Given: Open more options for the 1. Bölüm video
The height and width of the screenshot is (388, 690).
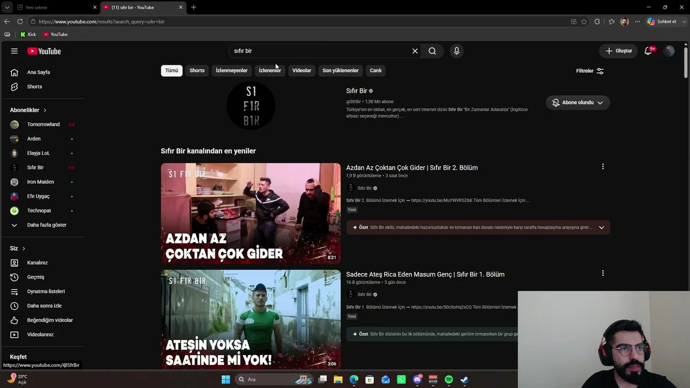Looking at the screenshot, I should pos(603,273).
